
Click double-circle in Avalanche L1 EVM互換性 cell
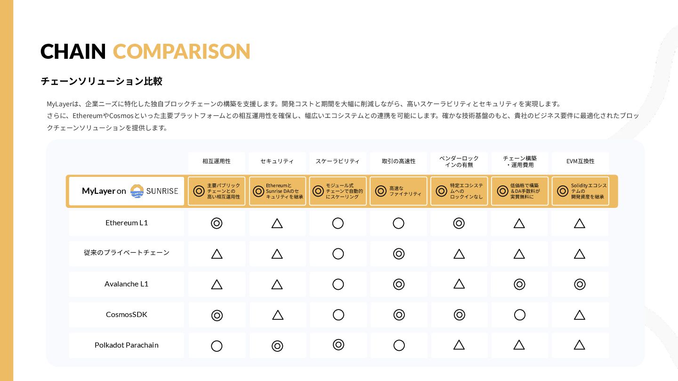click(x=580, y=284)
